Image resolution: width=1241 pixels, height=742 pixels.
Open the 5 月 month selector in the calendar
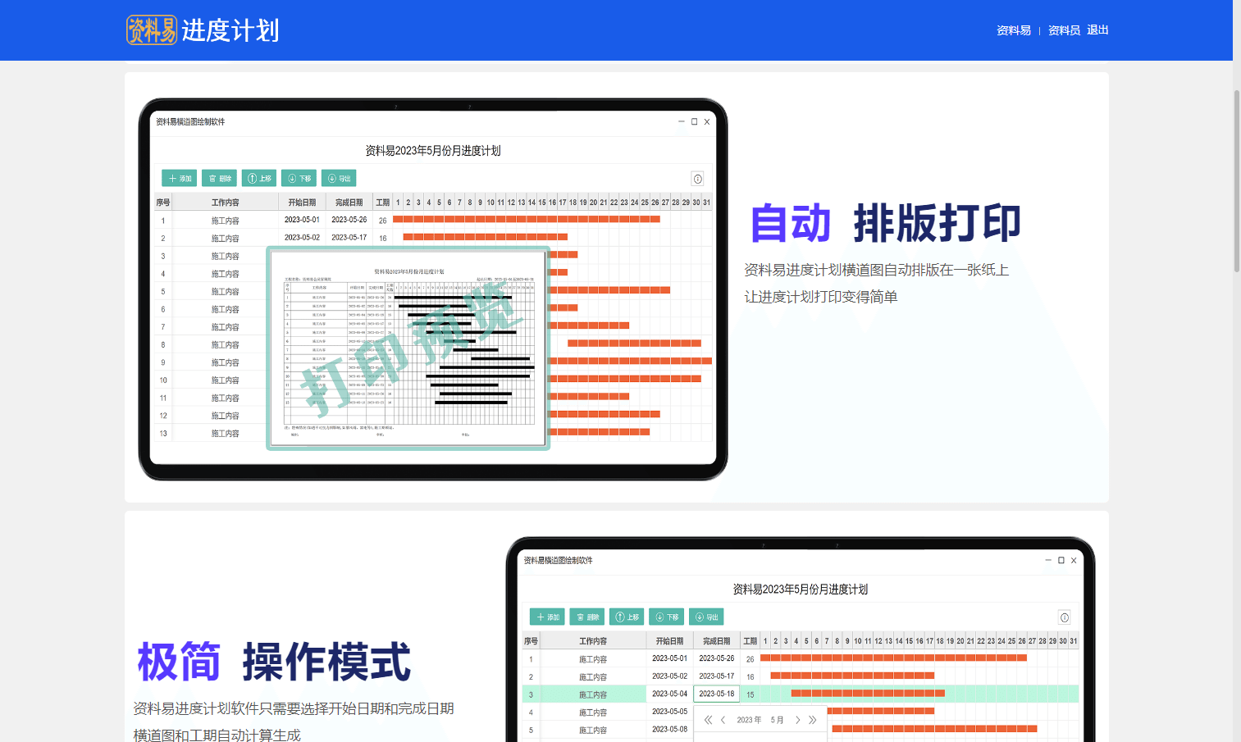click(777, 720)
